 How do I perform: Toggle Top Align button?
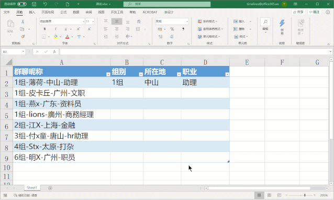click(106, 21)
